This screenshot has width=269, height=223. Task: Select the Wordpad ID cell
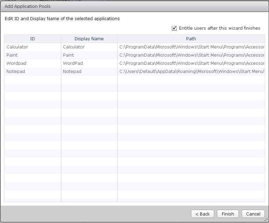tap(16, 63)
